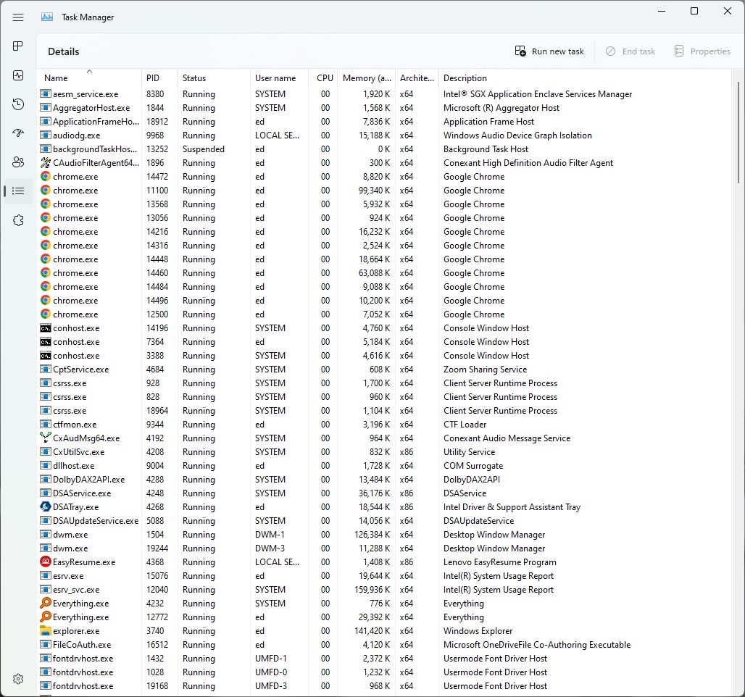
Task: Select fontdrvhost.exe under UMFD-1
Action: pyautogui.click(x=384, y=659)
